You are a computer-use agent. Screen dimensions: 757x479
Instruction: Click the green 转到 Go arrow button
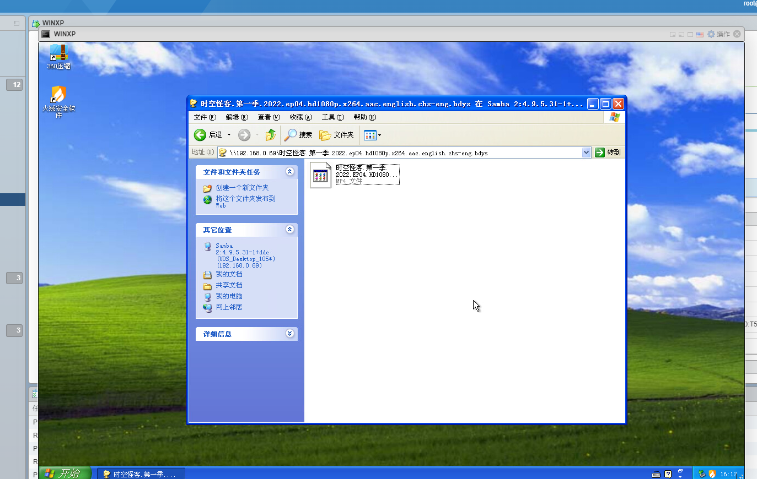point(600,153)
